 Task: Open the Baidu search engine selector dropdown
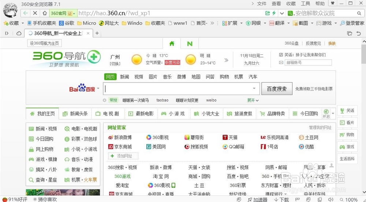click(x=98, y=88)
